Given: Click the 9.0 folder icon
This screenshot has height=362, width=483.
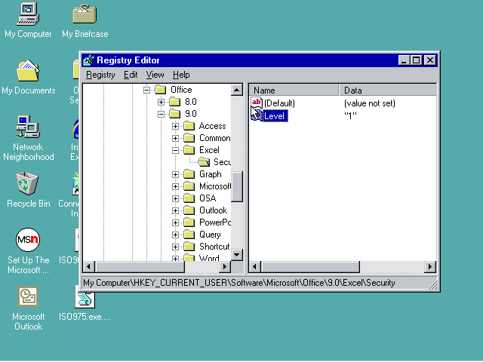Looking at the screenshot, I should tap(174, 114).
